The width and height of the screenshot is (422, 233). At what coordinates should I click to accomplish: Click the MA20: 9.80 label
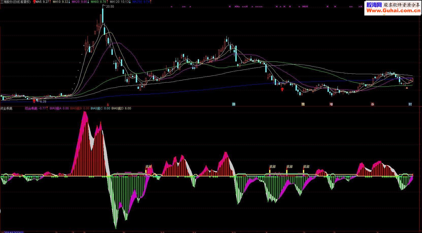(79, 2)
